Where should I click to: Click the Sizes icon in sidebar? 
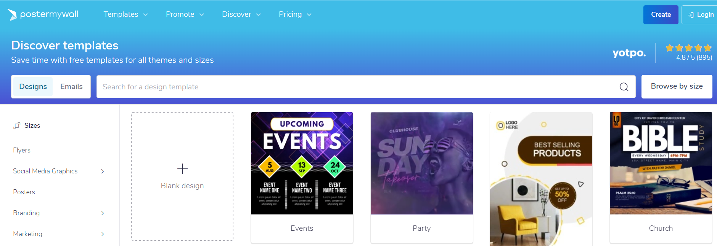[x=17, y=125]
